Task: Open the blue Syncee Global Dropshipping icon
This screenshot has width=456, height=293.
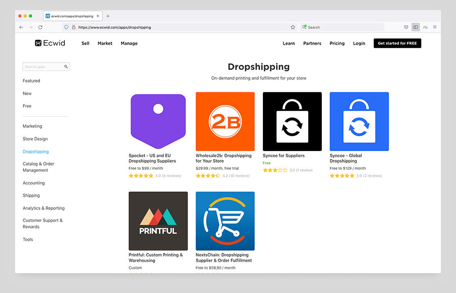Action: (x=359, y=121)
